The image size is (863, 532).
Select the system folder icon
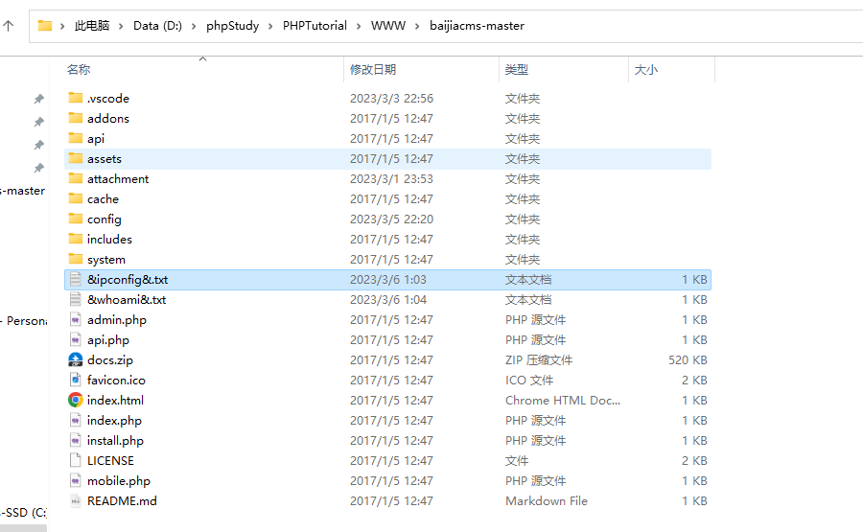point(76,259)
